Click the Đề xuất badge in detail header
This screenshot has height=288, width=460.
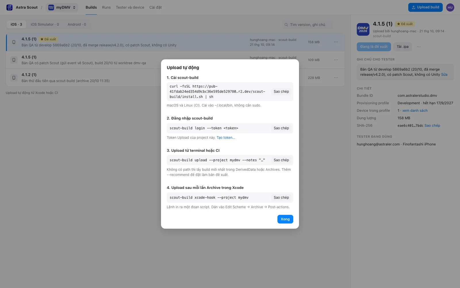pyautogui.click(x=405, y=24)
